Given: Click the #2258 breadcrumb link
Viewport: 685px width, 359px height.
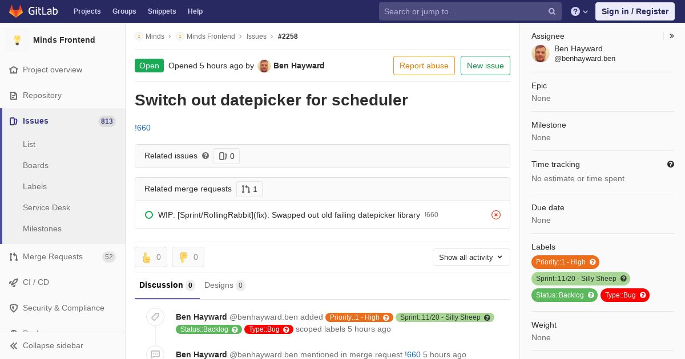Looking at the screenshot, I should (288, 36).
